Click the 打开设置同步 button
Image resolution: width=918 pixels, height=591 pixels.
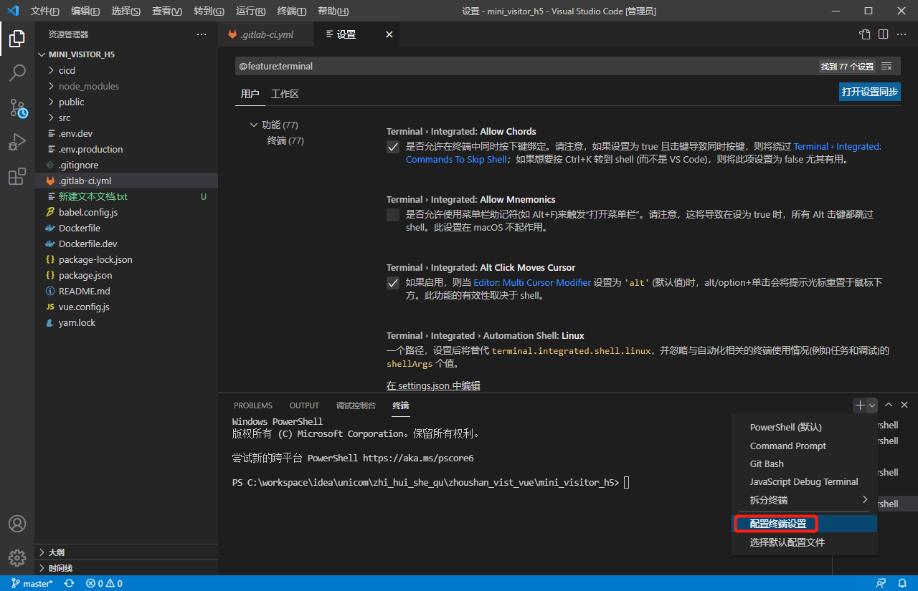869,92
